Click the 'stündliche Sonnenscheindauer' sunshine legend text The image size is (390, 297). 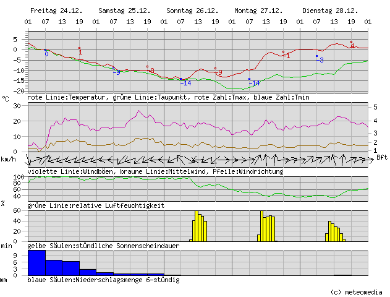coord(103,246)
